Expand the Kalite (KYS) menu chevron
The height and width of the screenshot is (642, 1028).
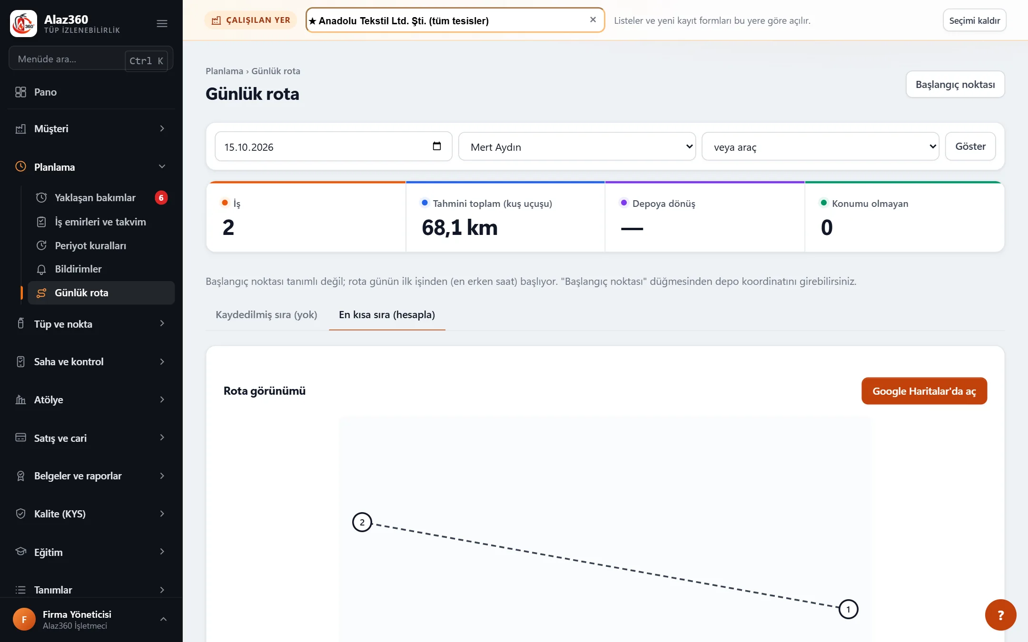click(162, 514)
